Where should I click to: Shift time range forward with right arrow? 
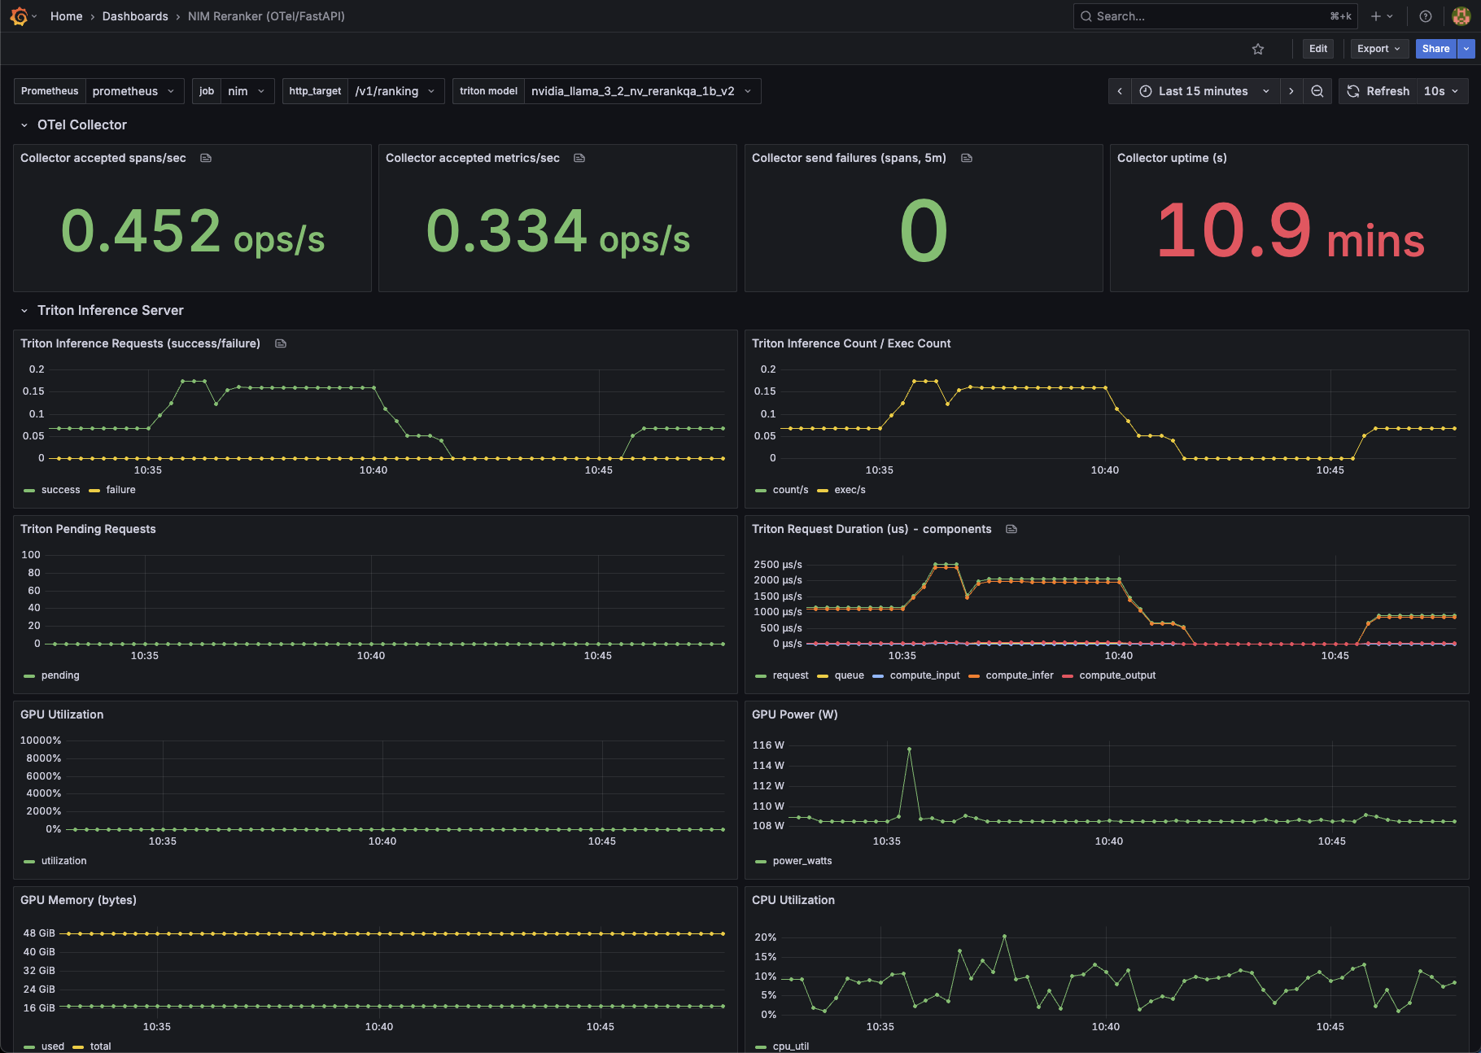tap(1291, 91)
